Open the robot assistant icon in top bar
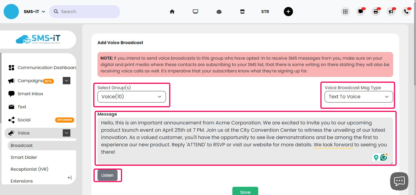Image resolution: width=416 pixels, height=195 pixels. pos(219,11)
